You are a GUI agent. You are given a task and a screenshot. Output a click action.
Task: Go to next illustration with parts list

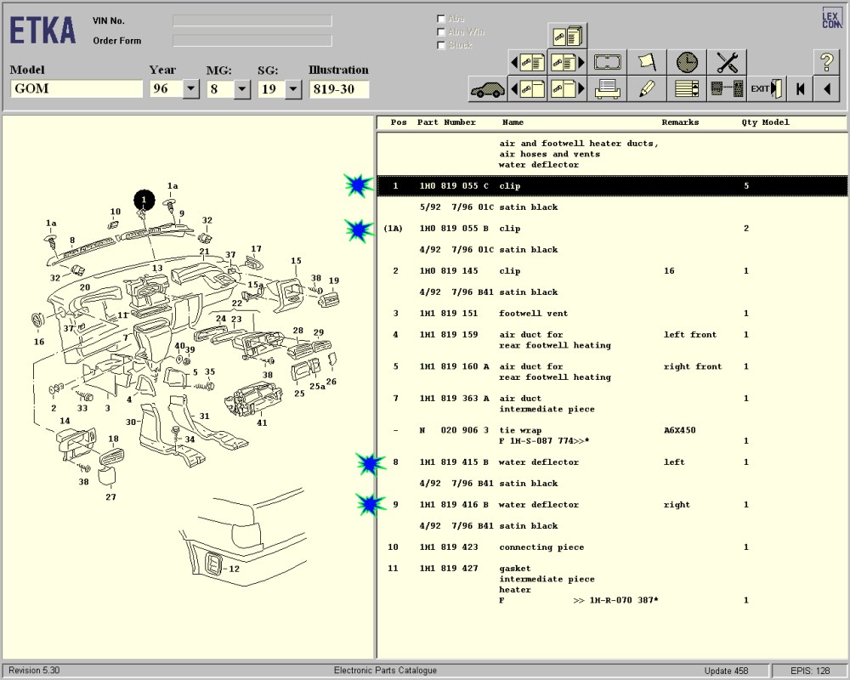(x=567, y=62)
